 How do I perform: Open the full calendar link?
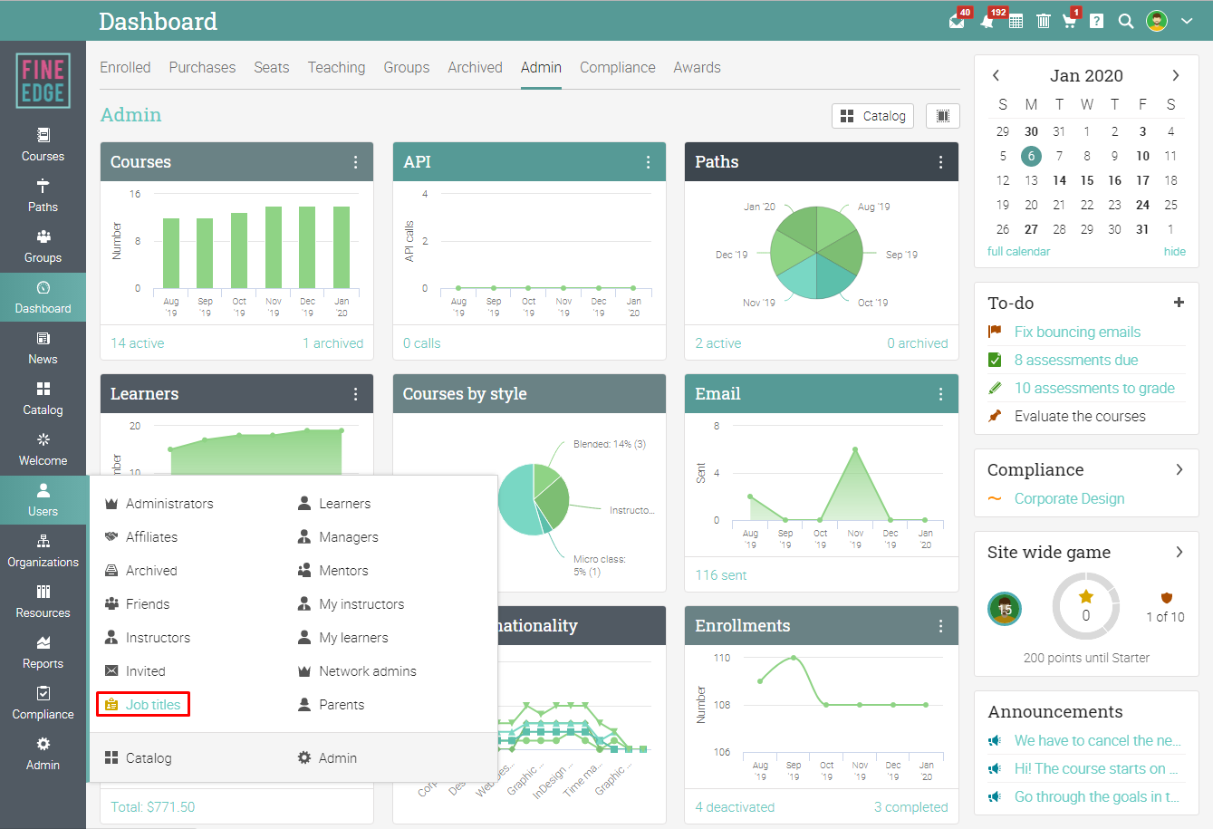click(1018, 252)
